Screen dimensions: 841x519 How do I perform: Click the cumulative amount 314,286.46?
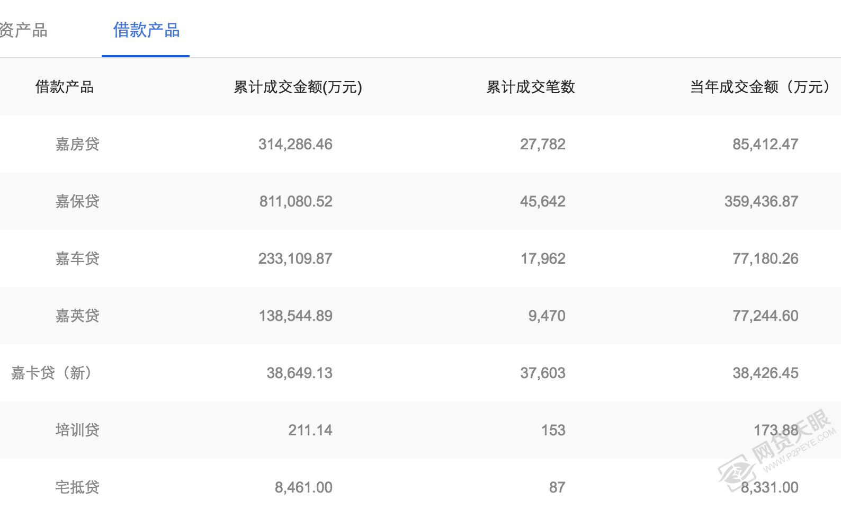tap(296, 144)
